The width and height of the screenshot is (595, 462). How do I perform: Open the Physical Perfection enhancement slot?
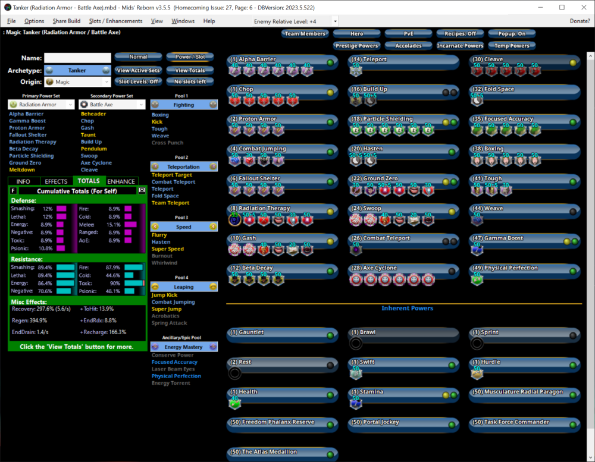[477, 279]
